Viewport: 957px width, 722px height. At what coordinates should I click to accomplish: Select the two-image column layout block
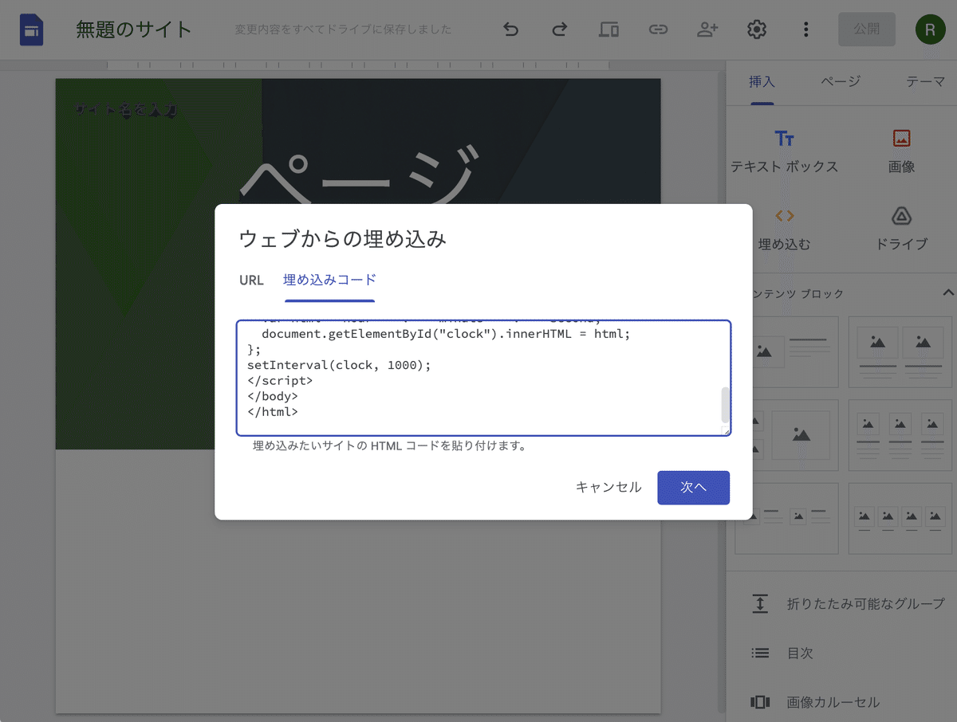(x=900, y=351)
